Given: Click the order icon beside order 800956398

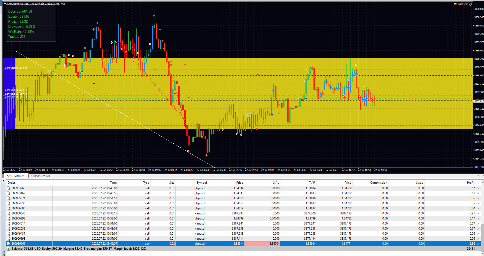Looking at the screenshot, I should pos(9,218).
